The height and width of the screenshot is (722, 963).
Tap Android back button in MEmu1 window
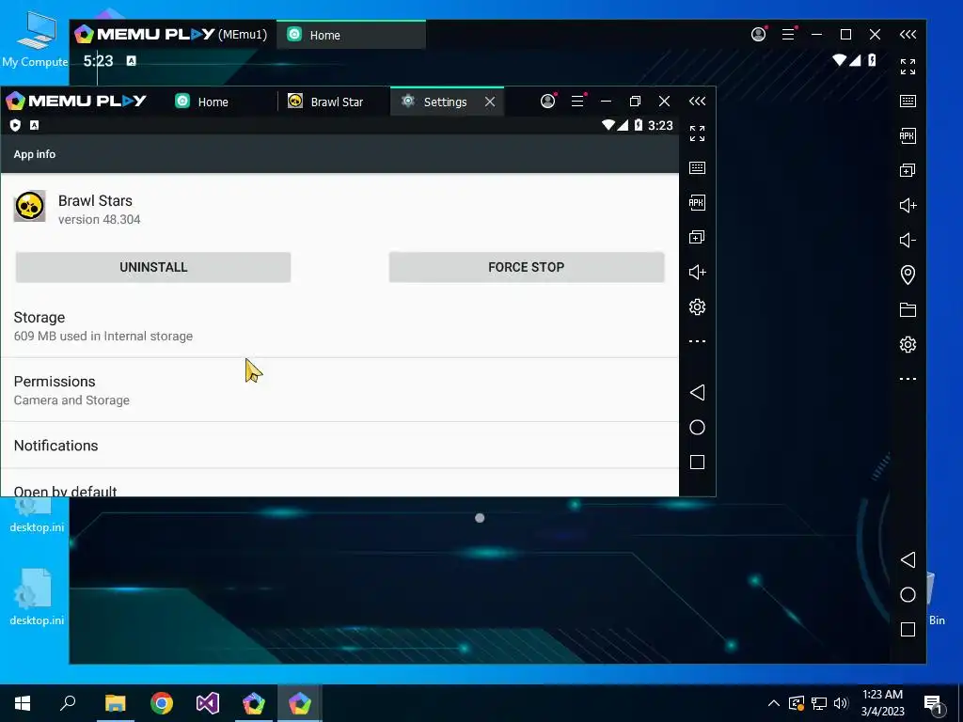click(908, 559)
